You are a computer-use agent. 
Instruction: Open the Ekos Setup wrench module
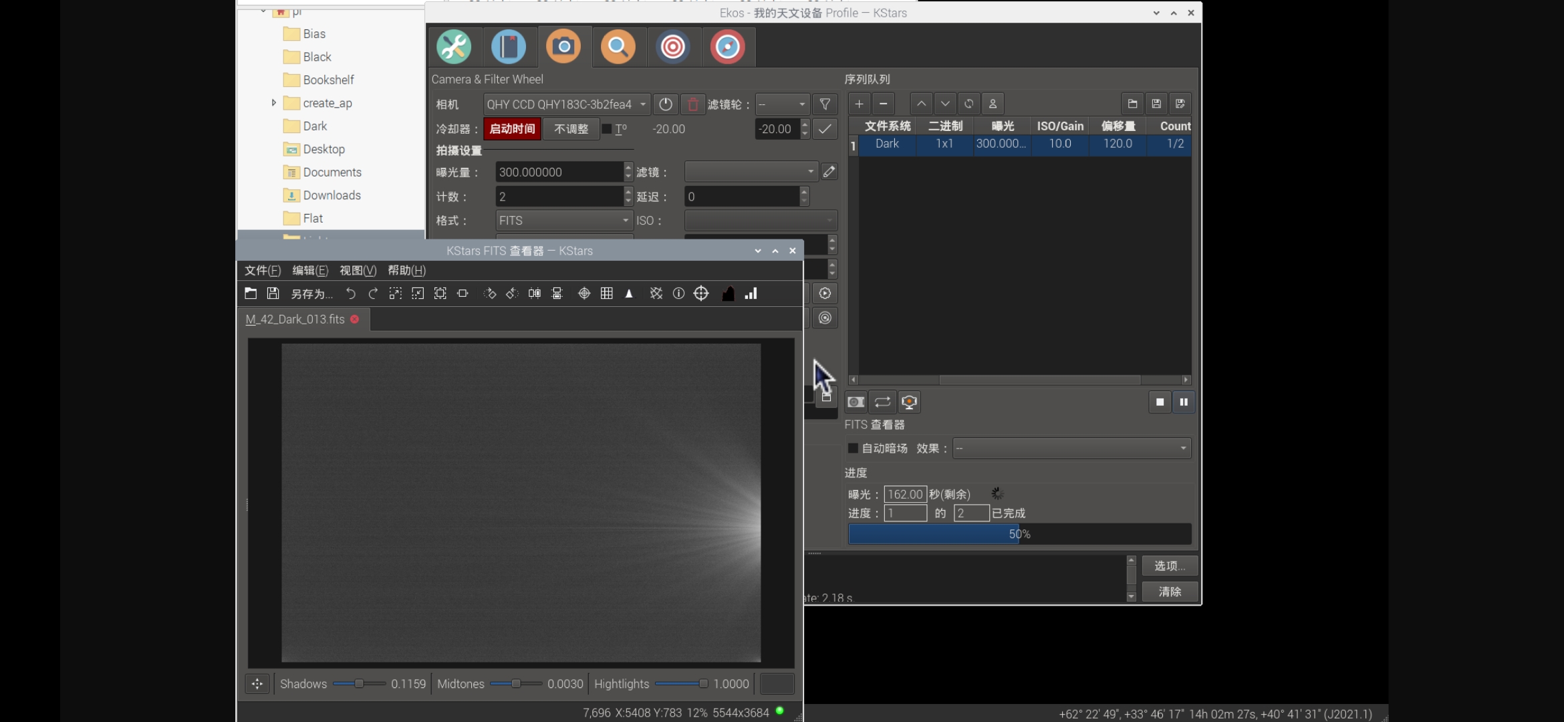(x=454, y=47)
